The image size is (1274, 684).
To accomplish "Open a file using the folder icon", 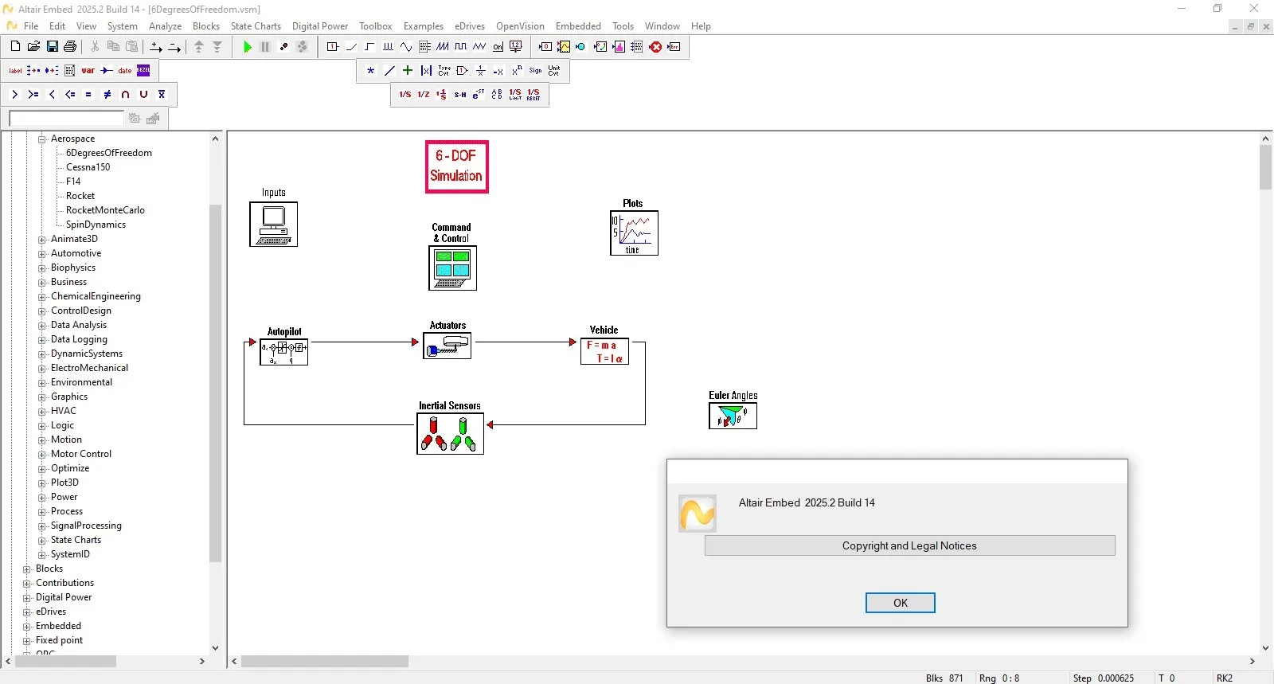I will click(x=33, y=47).
